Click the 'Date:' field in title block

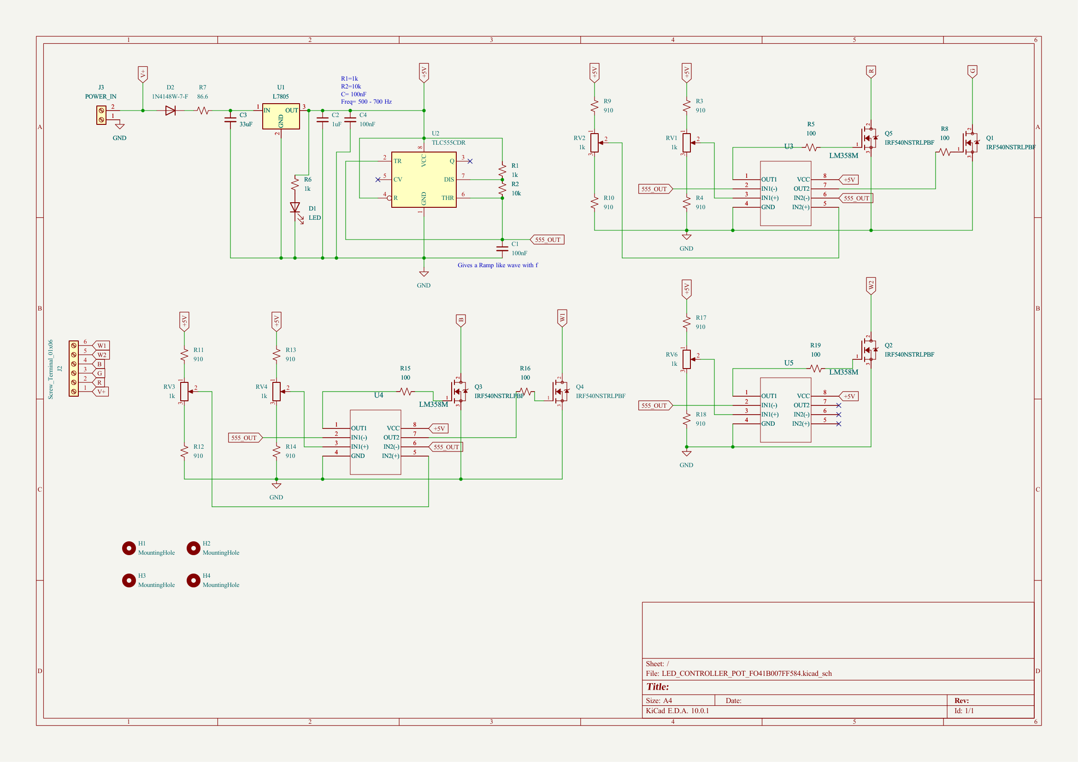(733, 701)
